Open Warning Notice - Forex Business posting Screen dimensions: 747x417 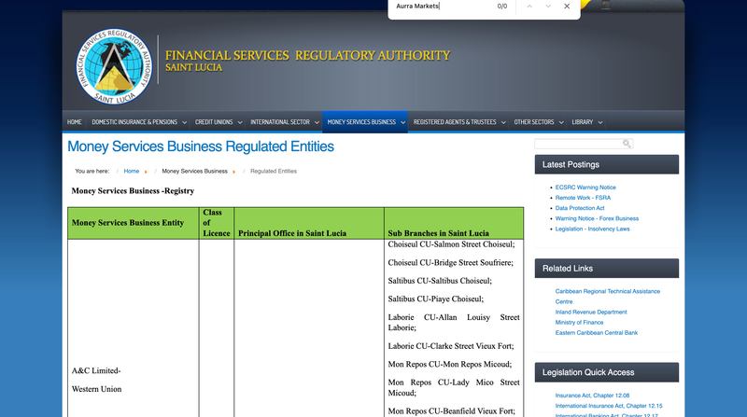(597, 219)
